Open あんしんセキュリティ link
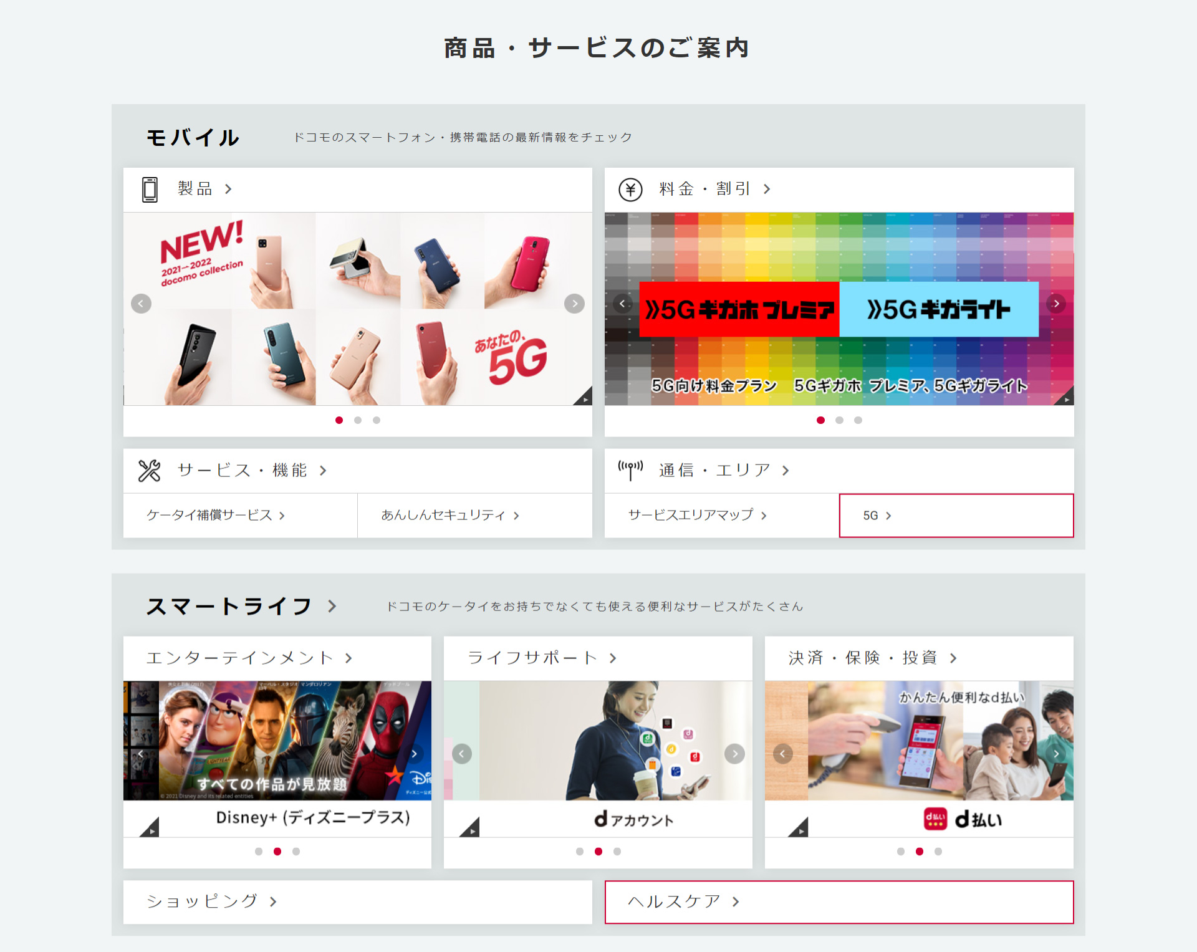The width and height of the screenshot is (1197, 952). coord(475,516)
